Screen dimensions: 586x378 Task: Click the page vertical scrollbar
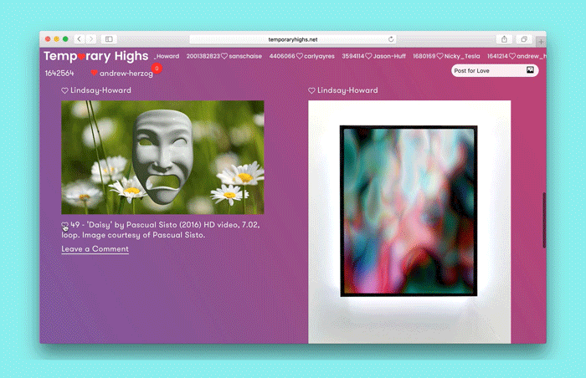[544, 220]
